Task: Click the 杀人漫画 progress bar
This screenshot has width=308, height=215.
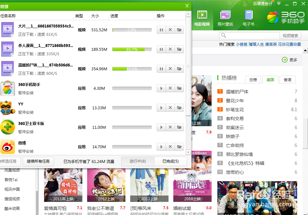Action: coord(132,49)
